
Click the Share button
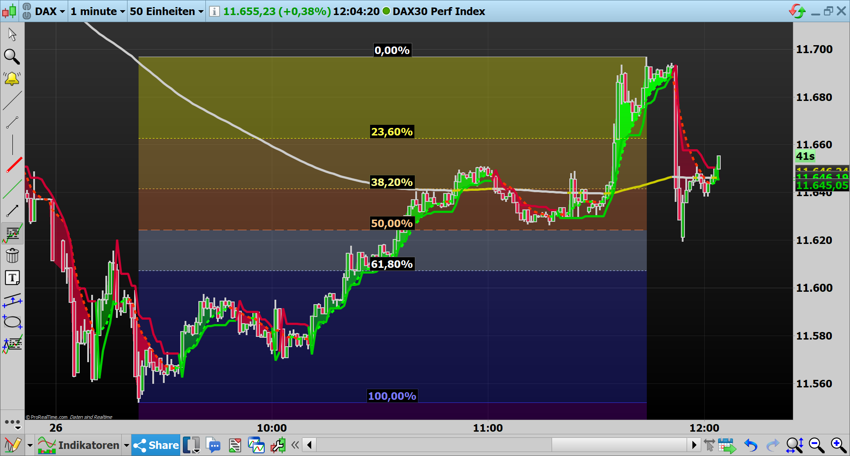(x=156, y=445)
